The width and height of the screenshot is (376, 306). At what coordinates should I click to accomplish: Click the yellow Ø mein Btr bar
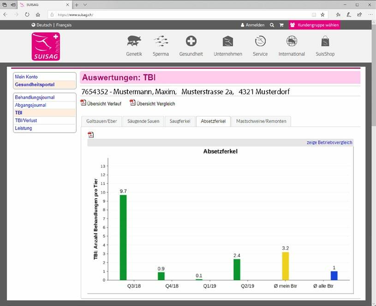pyautogui.click(x=286, y=266)
